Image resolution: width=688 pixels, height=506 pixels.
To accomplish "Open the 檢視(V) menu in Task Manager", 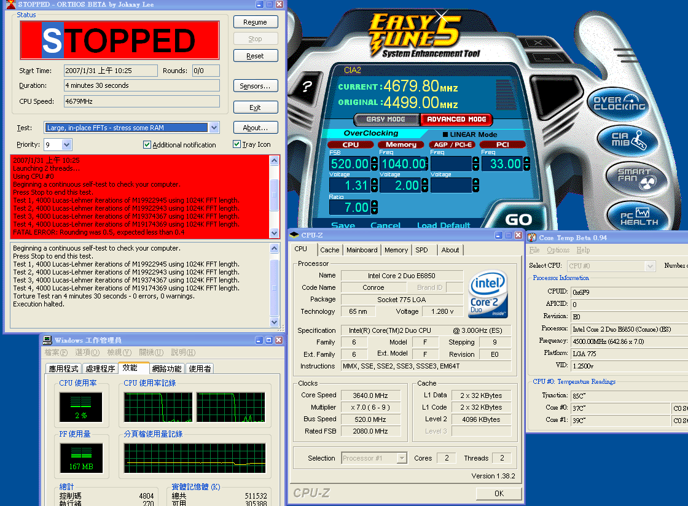I will click(119, 352).
